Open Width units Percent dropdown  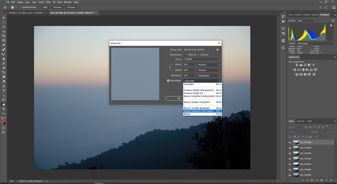(208, 65)
